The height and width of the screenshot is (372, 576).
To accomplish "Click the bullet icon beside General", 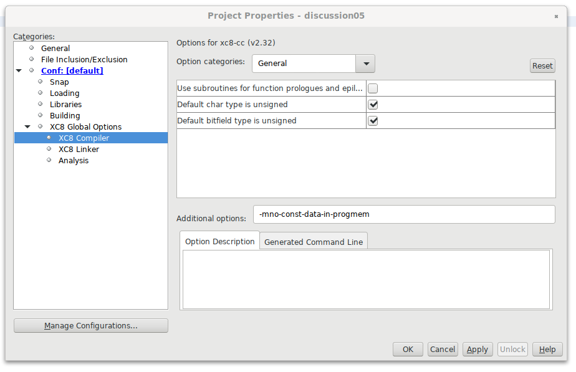I will pos(31,48).
